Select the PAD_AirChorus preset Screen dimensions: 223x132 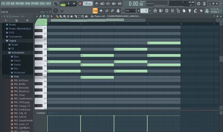click(21, 81)
